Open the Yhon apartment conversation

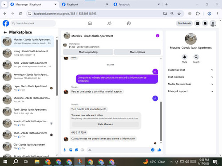click(x=28, y=135)
